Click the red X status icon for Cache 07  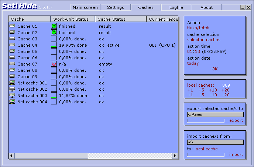tap(54, 64)
